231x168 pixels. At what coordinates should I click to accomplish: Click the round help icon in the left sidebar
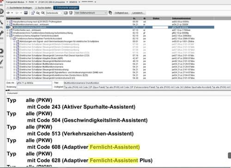tap(1, 11)
